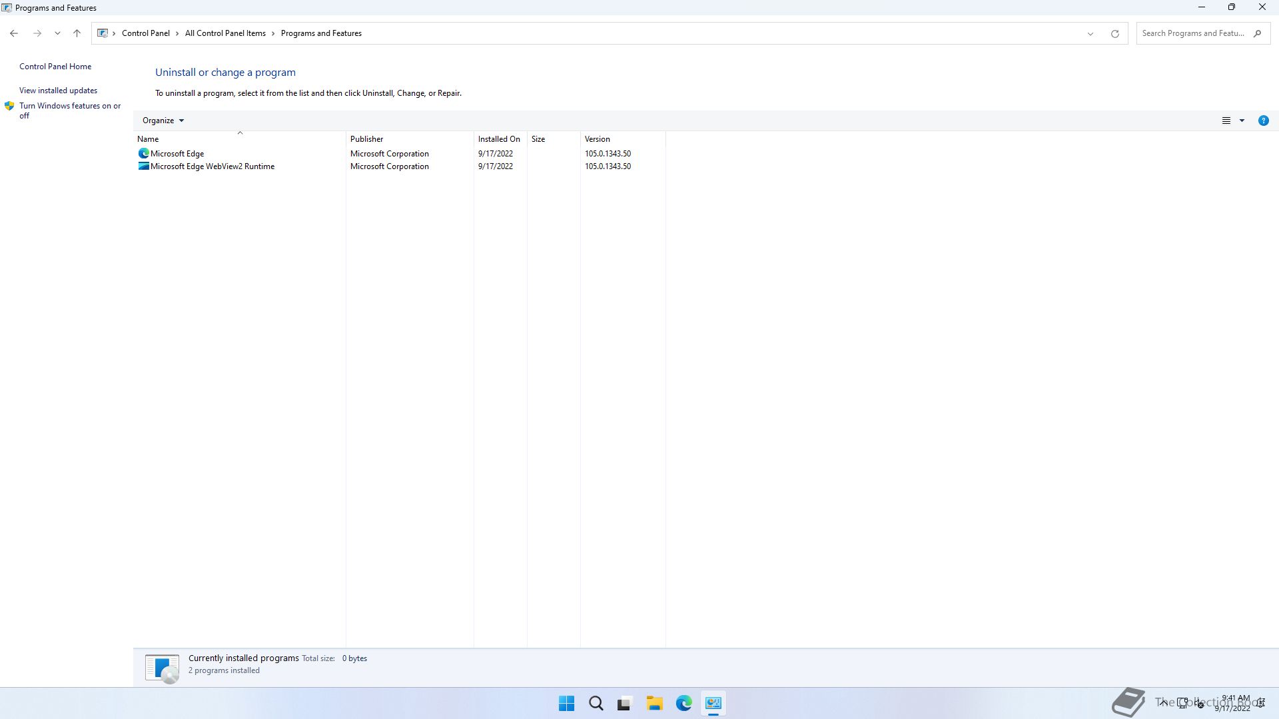Image resolution: width=1279 pixels, height=719 pixels.
Task: Click the Control Panel taskbar icon
Action: point(713,703)
